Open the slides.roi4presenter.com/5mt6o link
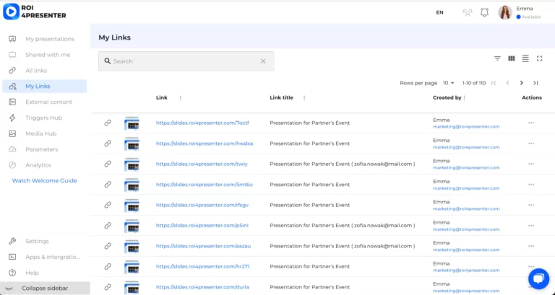 click(204, 185)
